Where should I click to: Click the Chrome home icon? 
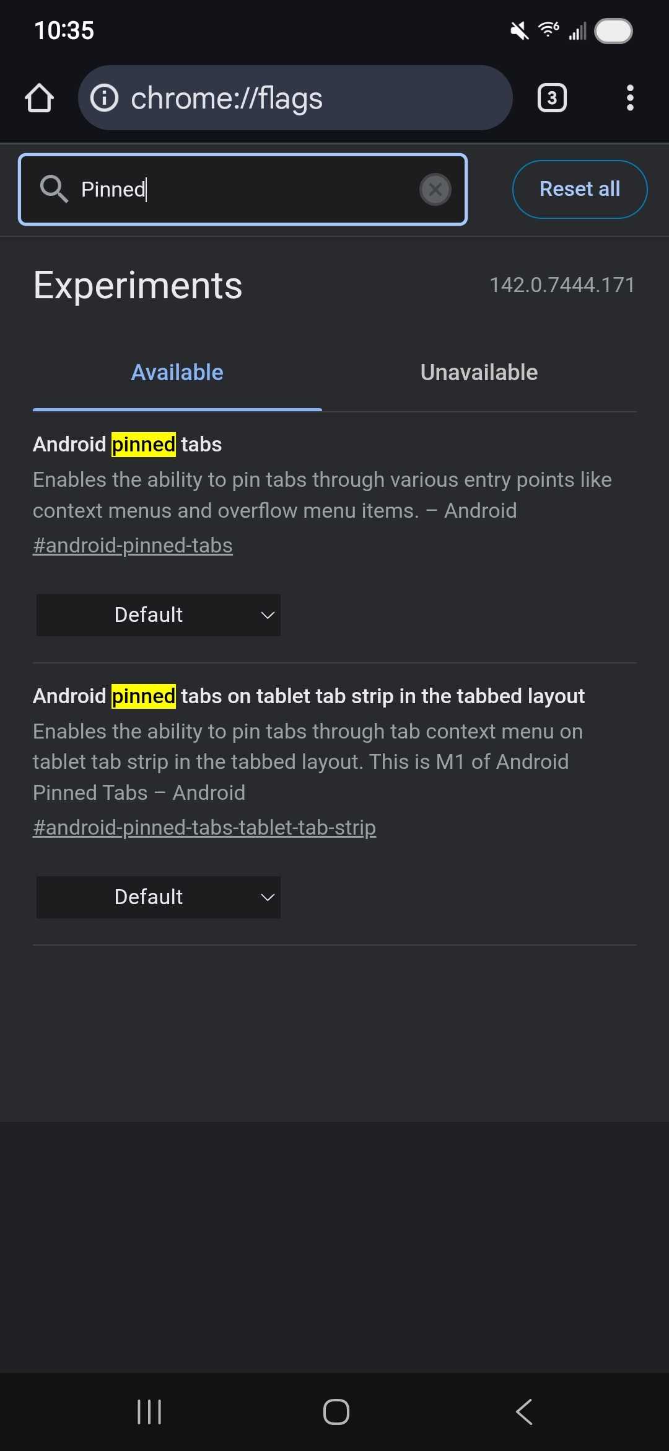(x=39, y=97)
